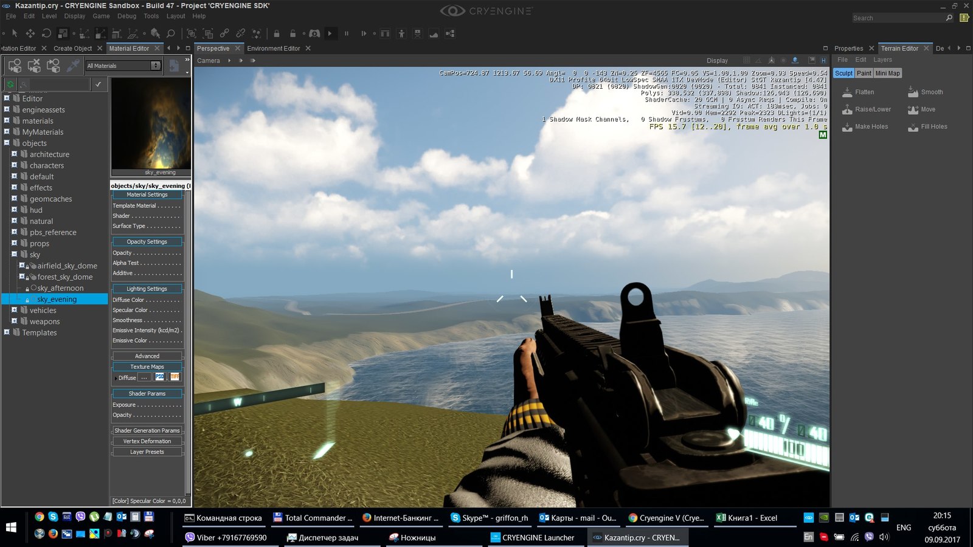Click the Shader Generation Params button
The image size is (973, 547).
point(147,430)
